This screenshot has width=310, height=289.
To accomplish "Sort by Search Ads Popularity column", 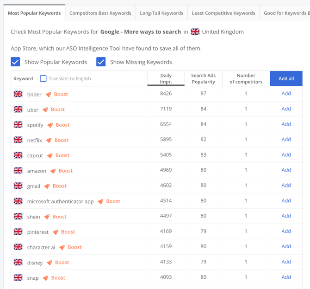I will [203, 78].
